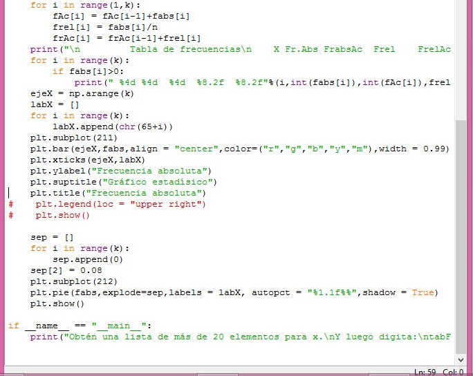The height and width of the screenshot is (376, 473).
Task: Click the plt.ylabel "Frecuencia absoluta" line
Action: click(x=120, y=171)
